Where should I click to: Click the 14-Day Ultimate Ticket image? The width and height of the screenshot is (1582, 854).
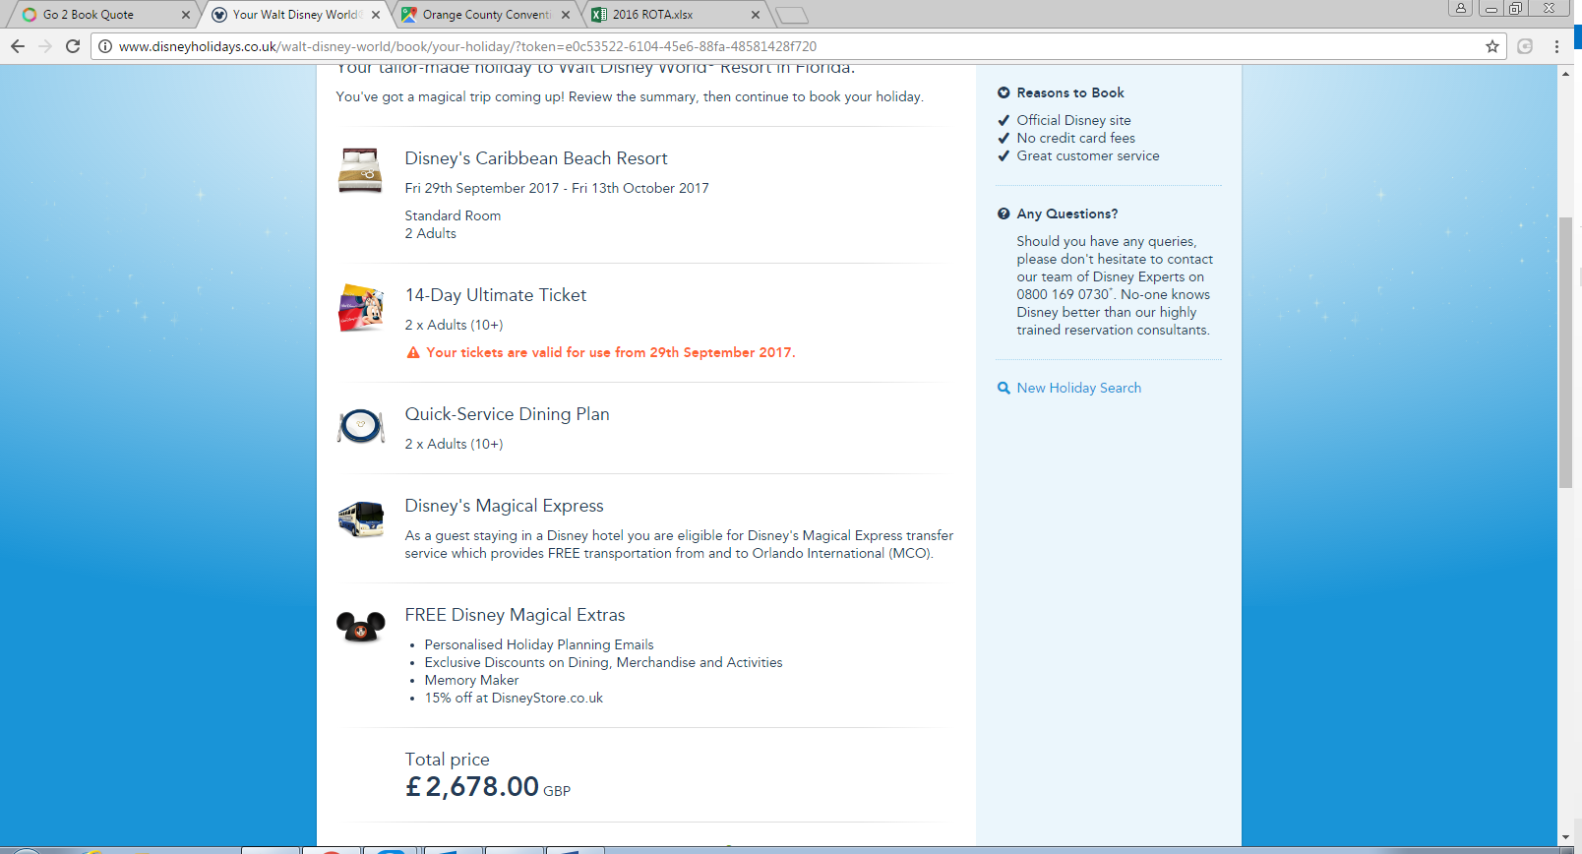360,307
